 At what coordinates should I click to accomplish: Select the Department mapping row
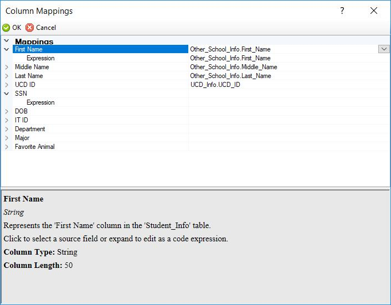pos(30,129)
